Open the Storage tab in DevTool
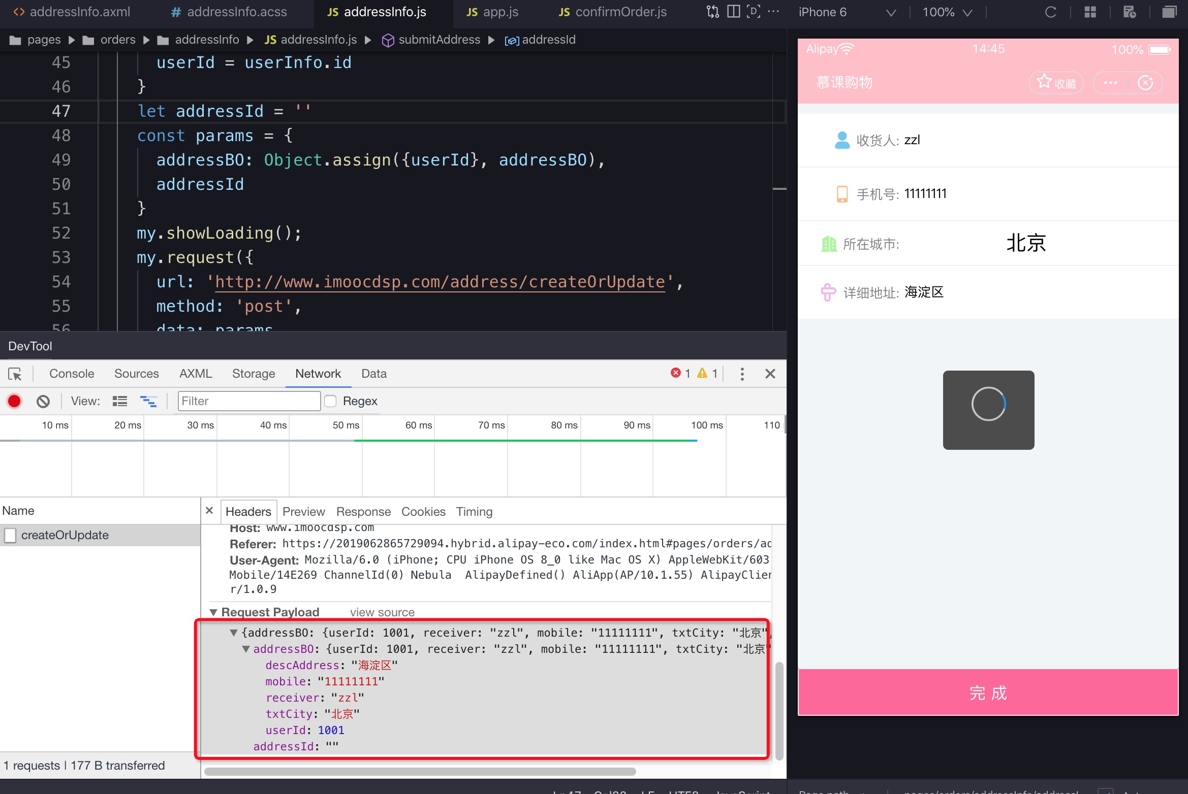The height and width of the screenshot is (794, 1188). 254,374
